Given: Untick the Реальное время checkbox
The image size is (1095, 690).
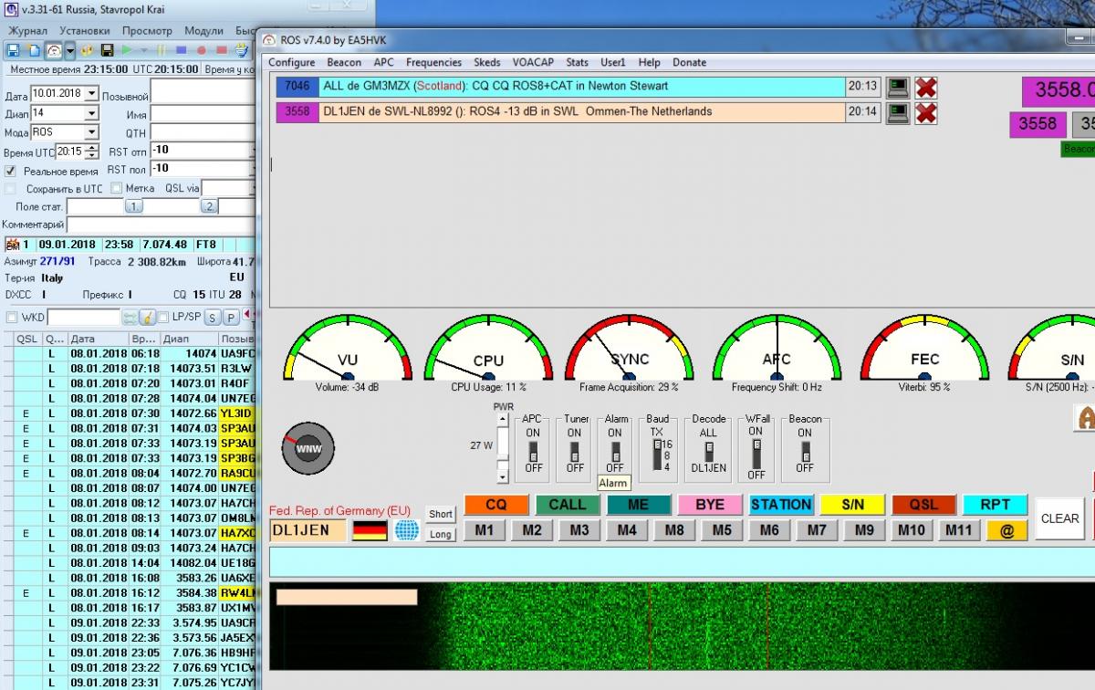Looking at the screenshot, I should [x=11, y=171].
